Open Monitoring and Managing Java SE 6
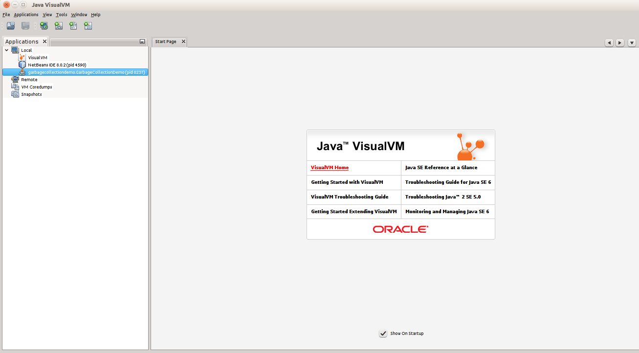The width and height of the screenshot is (639, 353). tap(447, 211)
